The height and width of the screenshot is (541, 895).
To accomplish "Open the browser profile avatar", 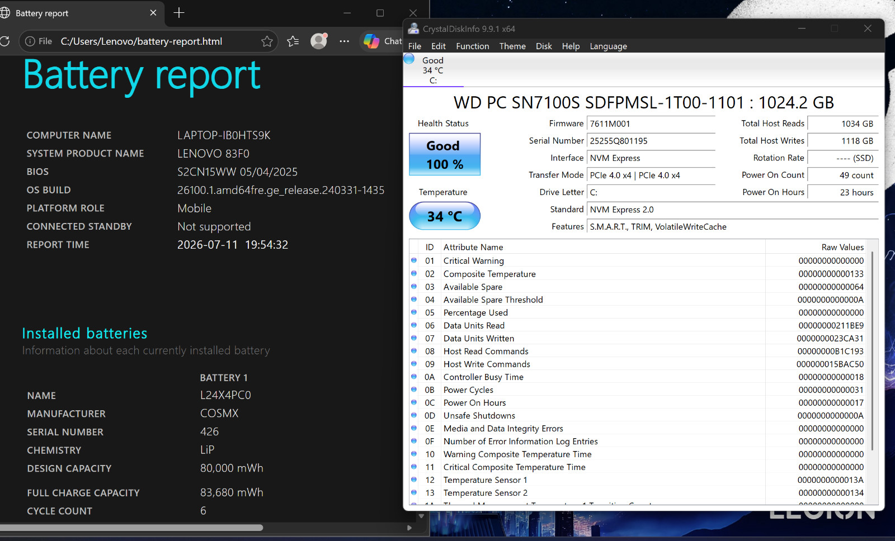I will [319, 41].
